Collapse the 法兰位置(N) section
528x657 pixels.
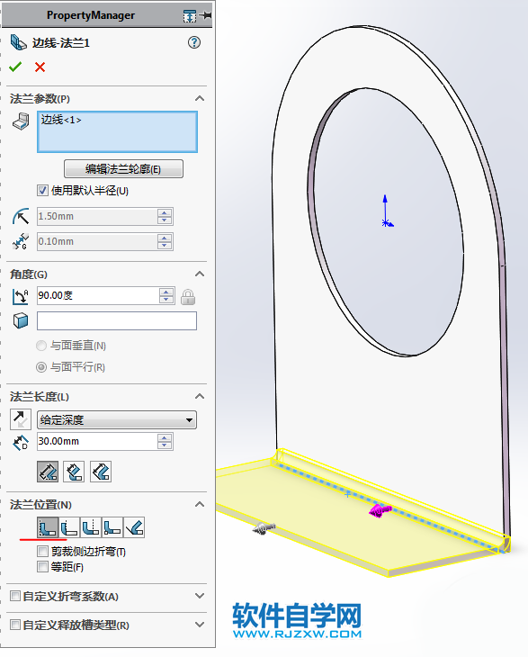(x=200, y=505)
